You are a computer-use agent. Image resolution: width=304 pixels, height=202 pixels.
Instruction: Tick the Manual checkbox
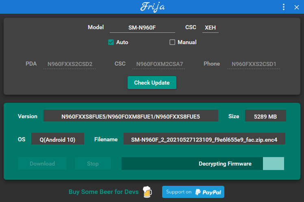[172, 42]
